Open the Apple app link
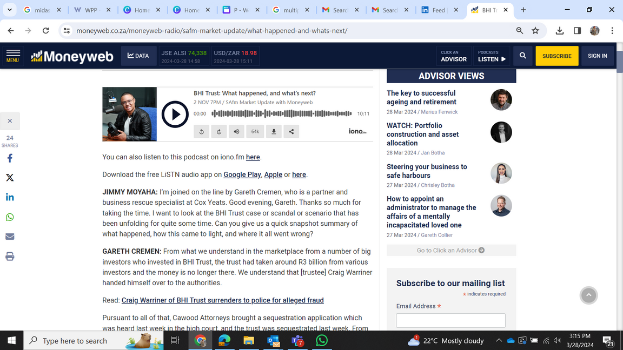This screenshot has height=350, width=623. click(273, 174)
